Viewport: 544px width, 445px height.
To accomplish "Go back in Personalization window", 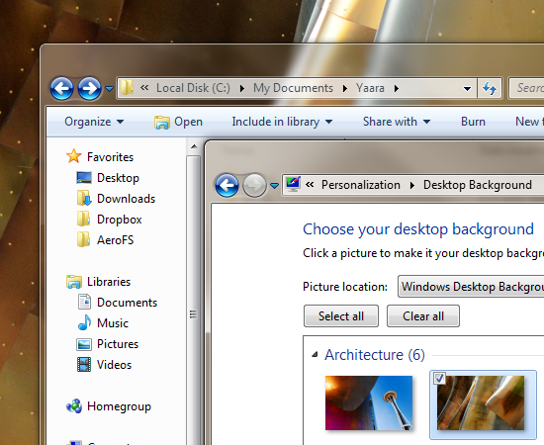I will tap(227, 186).
